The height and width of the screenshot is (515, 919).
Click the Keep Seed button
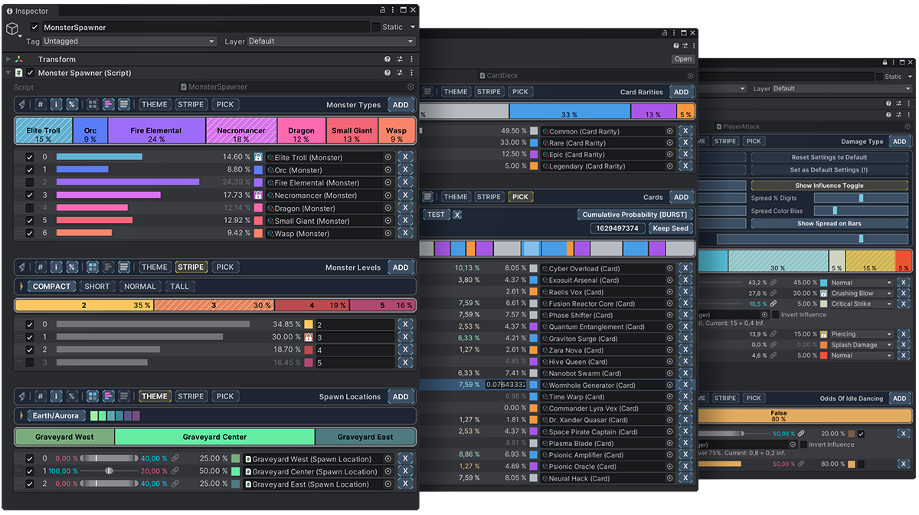point(670,228)
